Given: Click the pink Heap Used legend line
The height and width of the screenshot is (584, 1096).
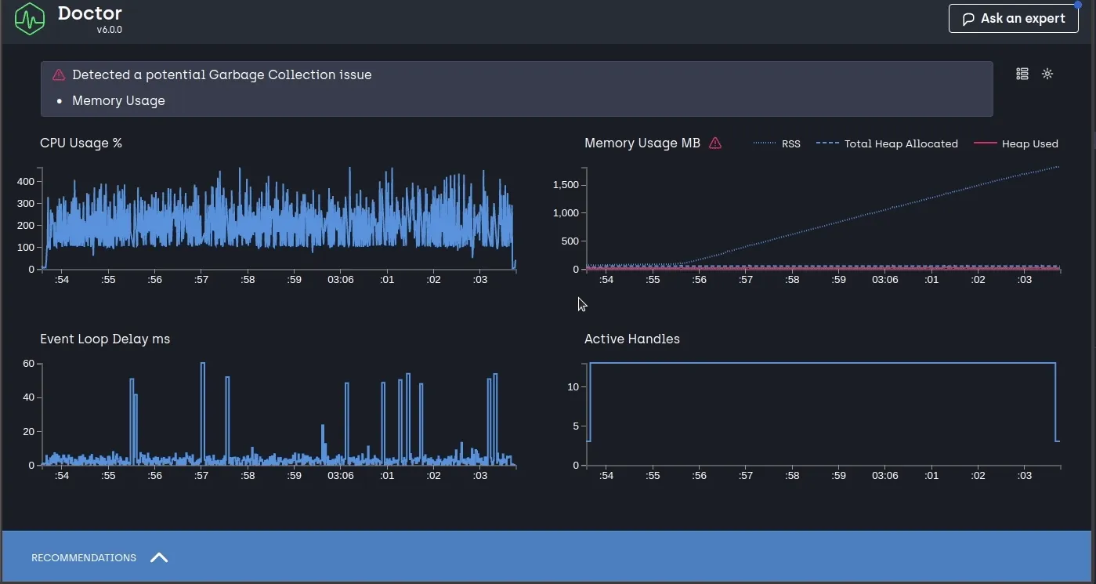Looking at the screenshot, I should (x=985, y=144).
